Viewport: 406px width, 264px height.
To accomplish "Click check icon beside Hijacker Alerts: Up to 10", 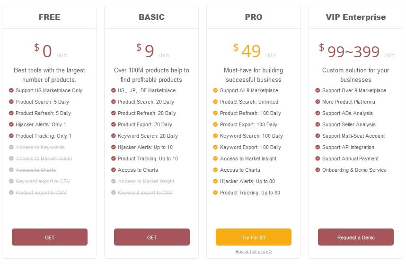I will click(114, 147).
